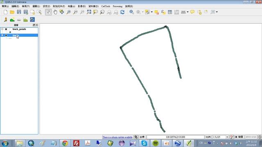Open the Processing menu
Screen dimensions: 262x147
[x=117, y=6]
